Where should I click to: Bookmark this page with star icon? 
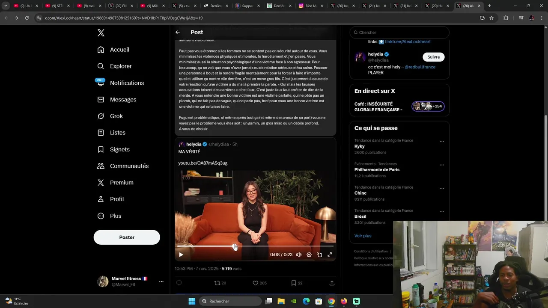point(491,18)
